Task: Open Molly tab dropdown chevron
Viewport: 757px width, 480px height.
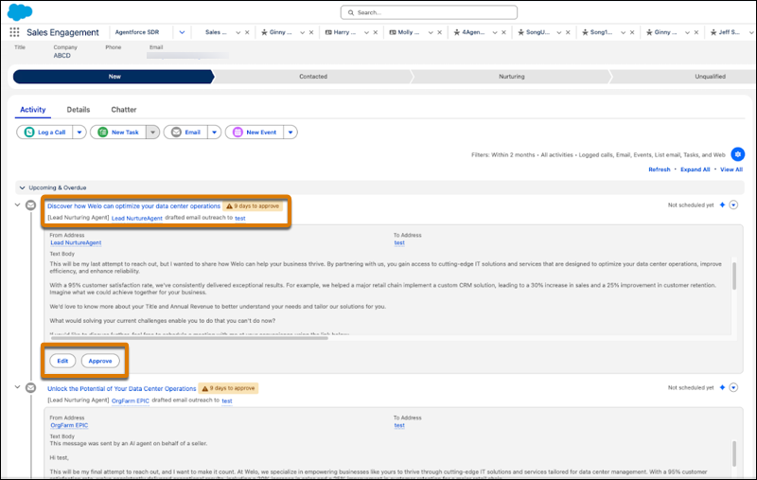Action: pos(431,32)
